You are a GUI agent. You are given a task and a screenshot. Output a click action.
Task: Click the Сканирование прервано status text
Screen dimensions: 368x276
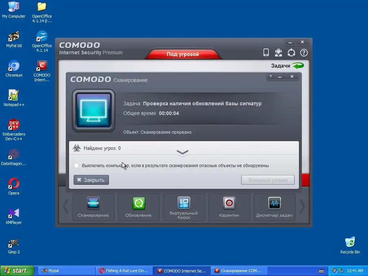pyautogui.click(x=166, y=132)
